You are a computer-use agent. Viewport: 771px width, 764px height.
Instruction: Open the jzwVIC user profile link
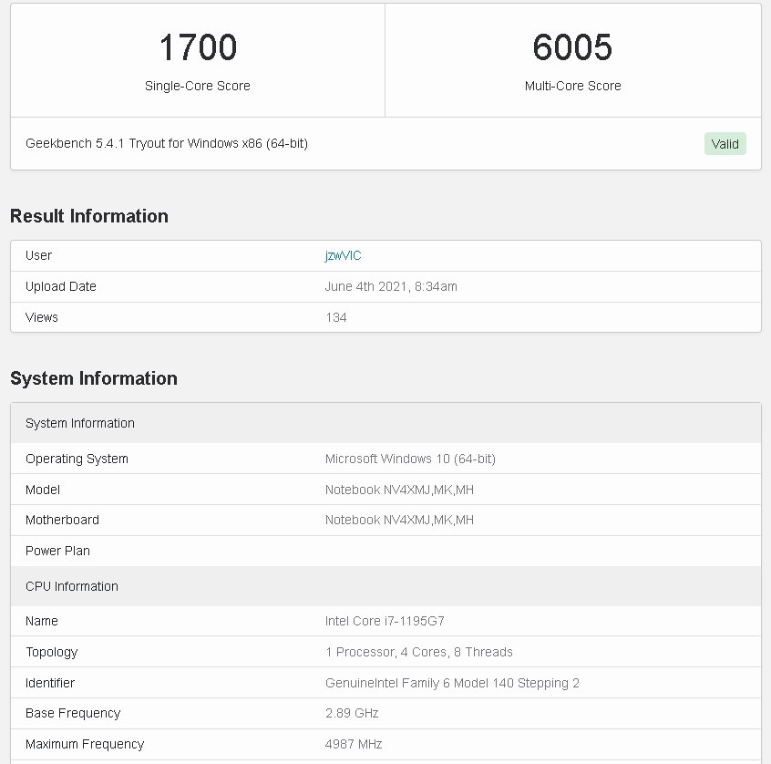click(343, 256)
